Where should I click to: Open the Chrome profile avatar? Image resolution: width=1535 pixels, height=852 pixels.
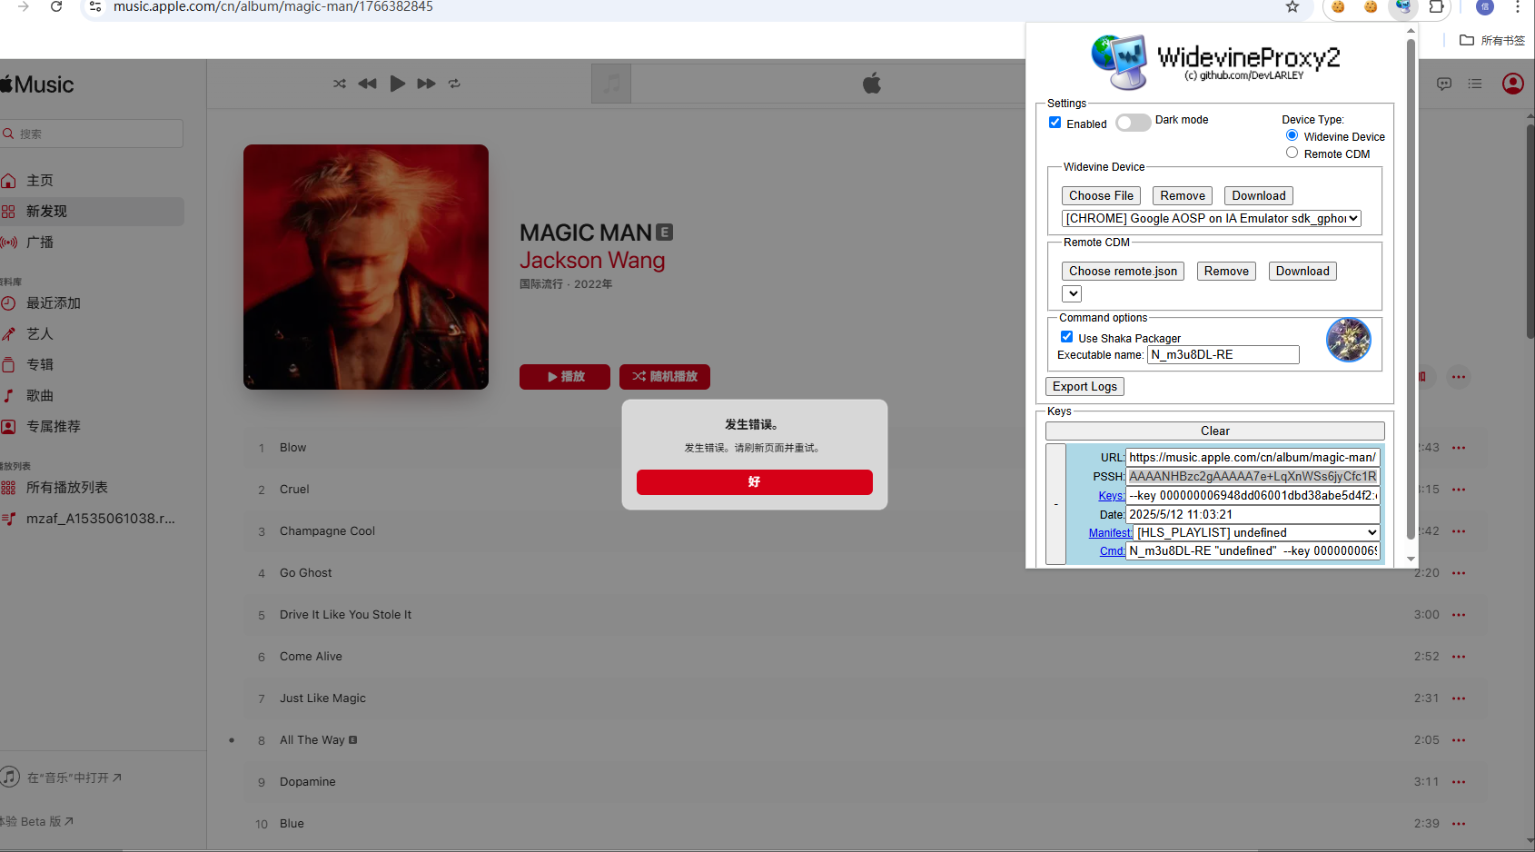coord(1485,6)
